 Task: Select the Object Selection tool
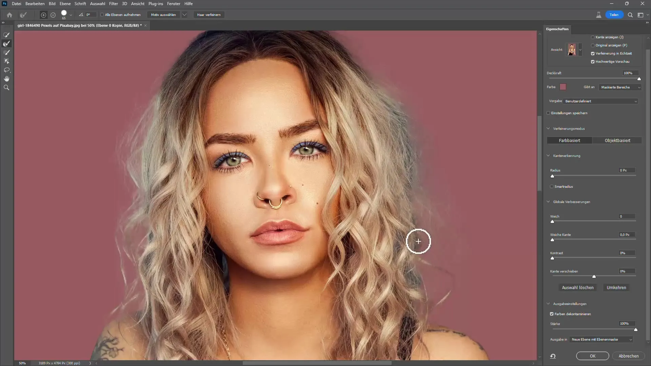(x=6, y=61)
